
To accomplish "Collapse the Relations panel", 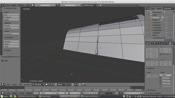I will 150,68.
